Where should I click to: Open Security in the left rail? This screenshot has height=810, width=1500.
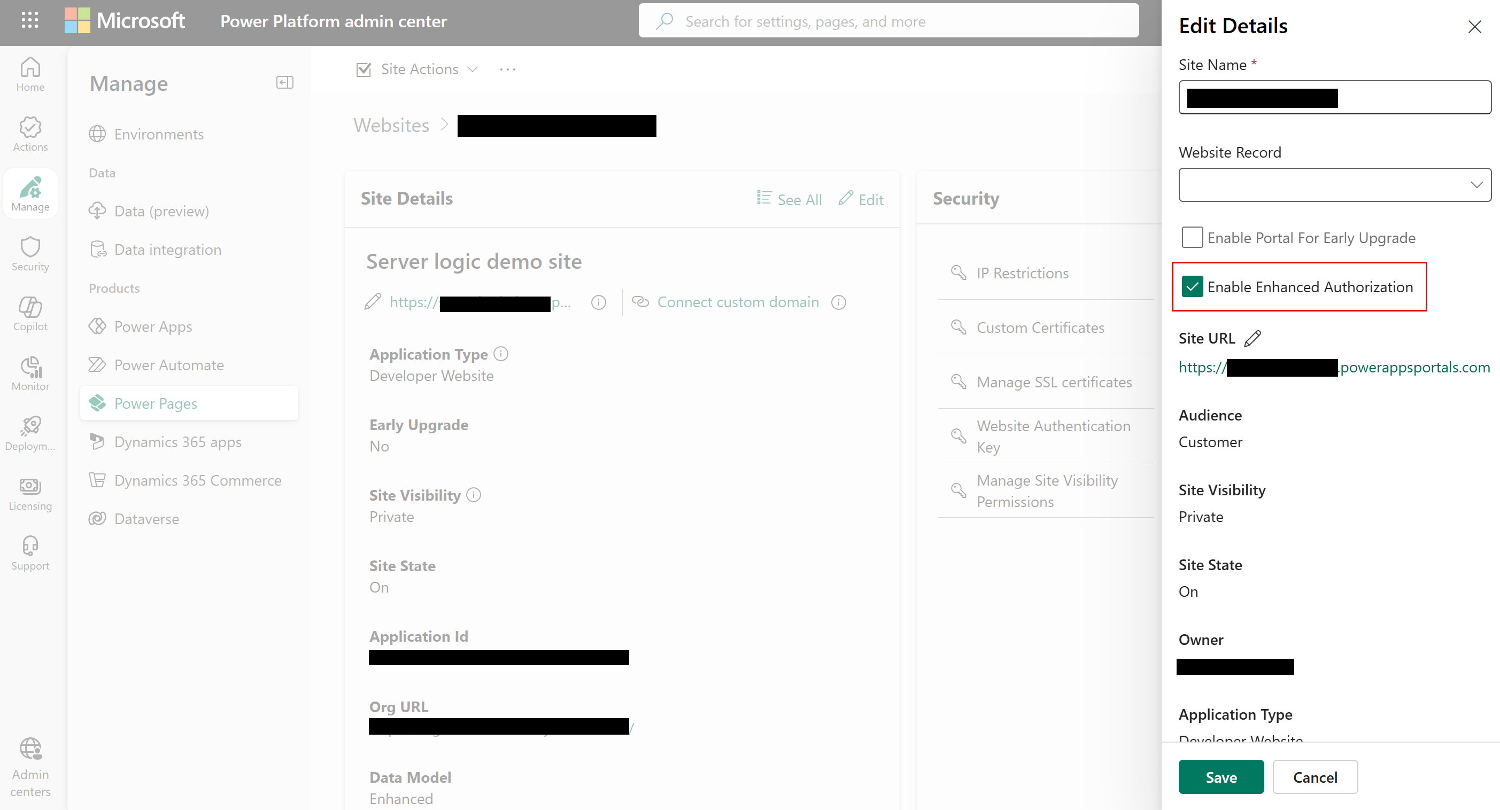coord(30,254)
